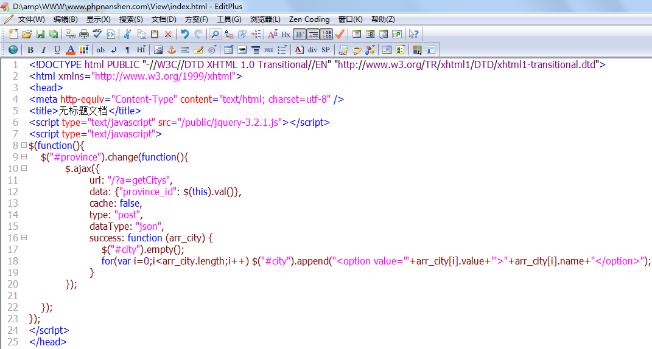Click the orange checkmark icon
The image size is (652, 349).
click(340, 34)
